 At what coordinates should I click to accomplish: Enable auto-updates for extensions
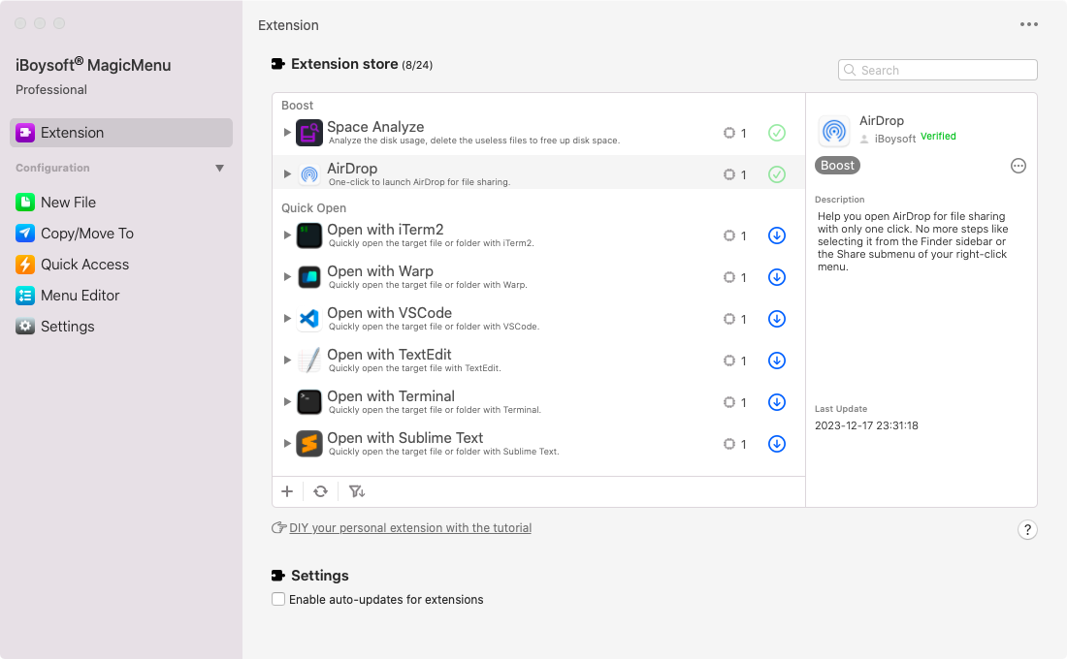pyautogui.click(x=278, y=599)
